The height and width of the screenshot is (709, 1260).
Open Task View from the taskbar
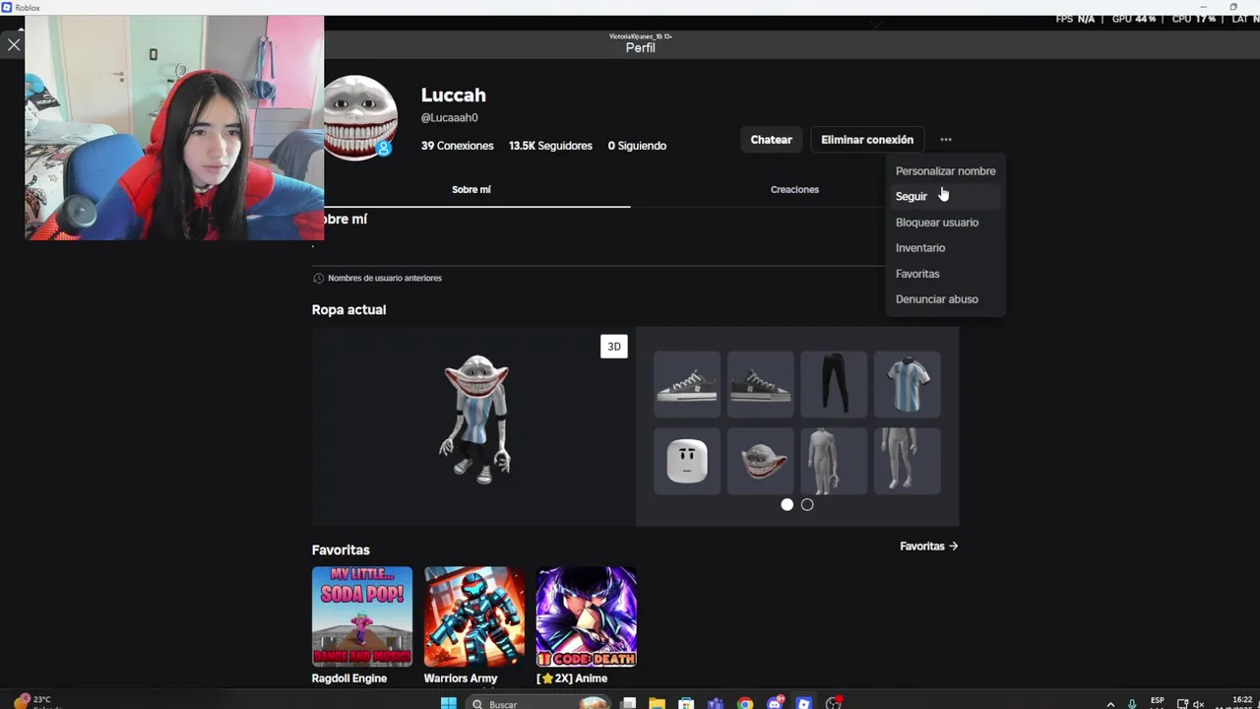coord(628,703)
